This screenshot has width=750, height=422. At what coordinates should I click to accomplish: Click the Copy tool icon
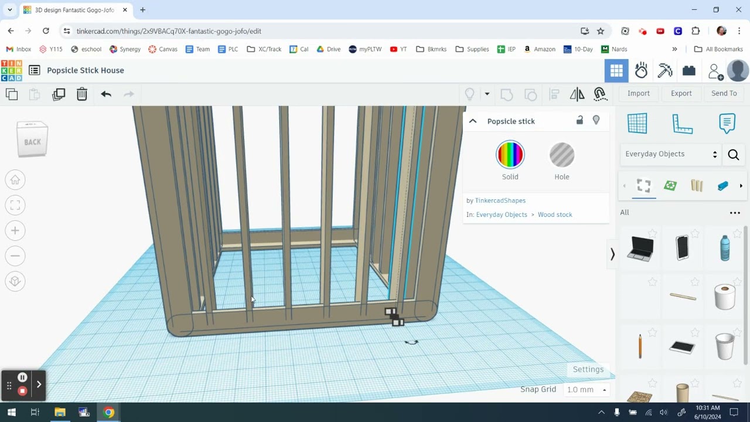(12, 94)
